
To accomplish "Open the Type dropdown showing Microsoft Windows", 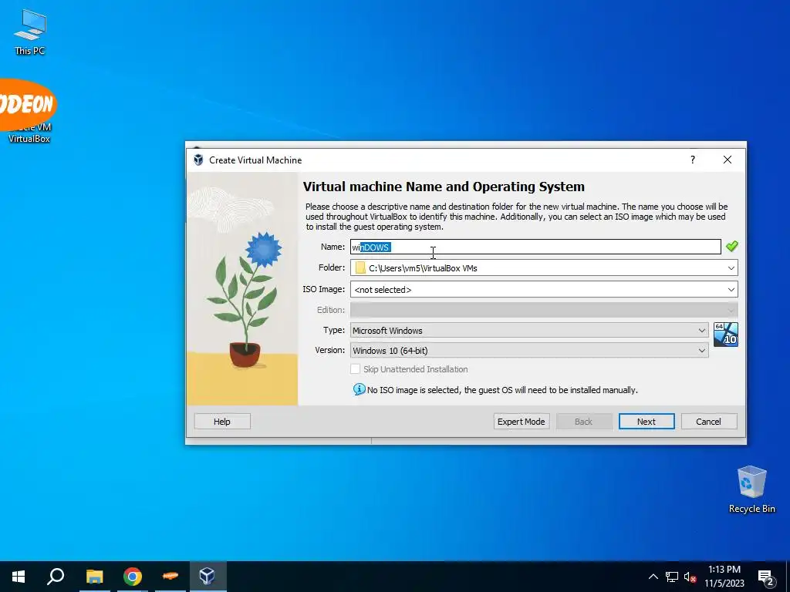I will pyautogui.click(x=529, y=330).
